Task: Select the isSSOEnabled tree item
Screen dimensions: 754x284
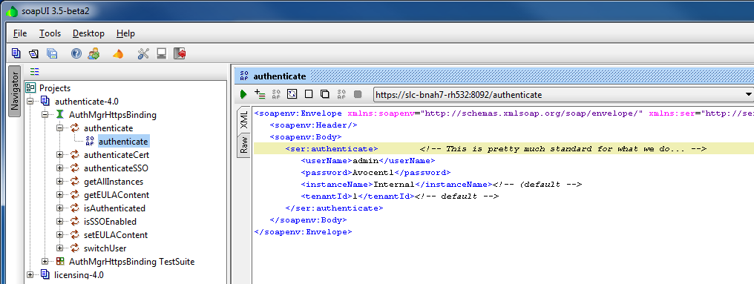Action: pyautogui.click(x=110, y=222)
